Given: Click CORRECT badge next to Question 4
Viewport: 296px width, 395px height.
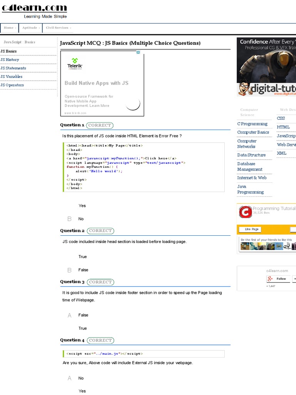Looking at the screenshot, I should tap(101, 340).
